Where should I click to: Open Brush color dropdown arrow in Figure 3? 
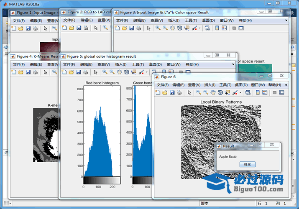pos(200,28)
